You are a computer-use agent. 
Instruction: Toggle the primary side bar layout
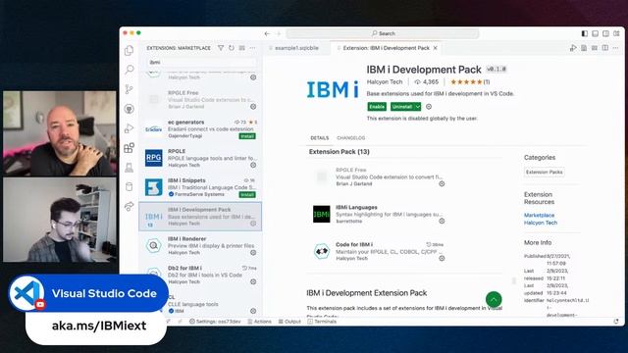[x=585, y=33]
